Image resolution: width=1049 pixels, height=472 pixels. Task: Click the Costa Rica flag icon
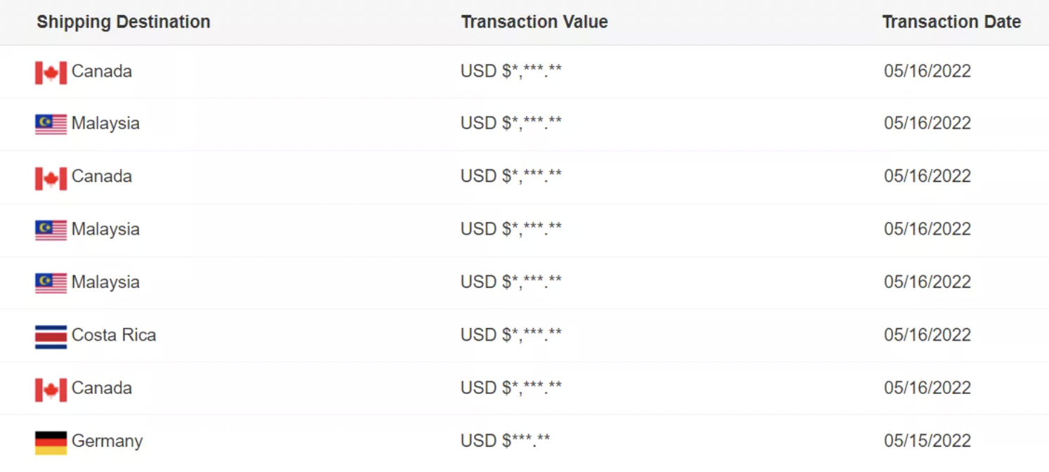51,336
